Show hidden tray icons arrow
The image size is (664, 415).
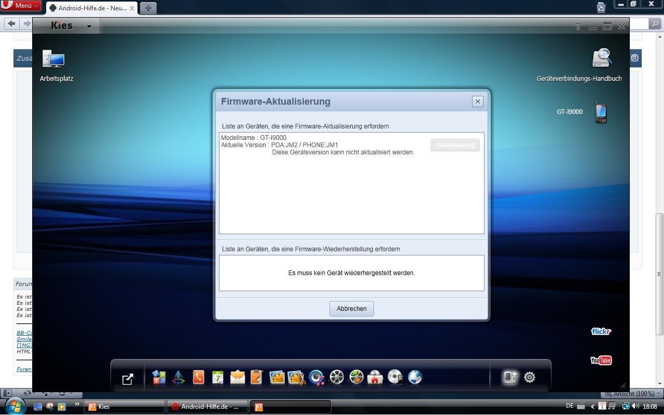pos(592,407)
